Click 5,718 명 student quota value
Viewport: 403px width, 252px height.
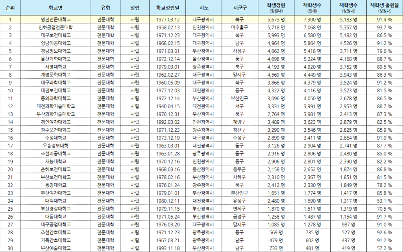point(276,28)
